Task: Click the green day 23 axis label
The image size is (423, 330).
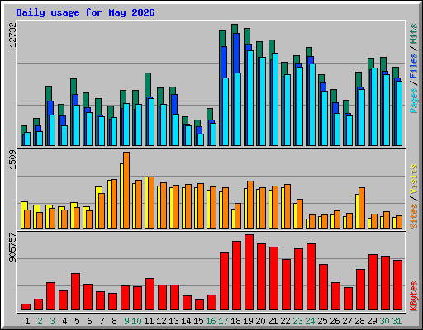Action: 297,321
